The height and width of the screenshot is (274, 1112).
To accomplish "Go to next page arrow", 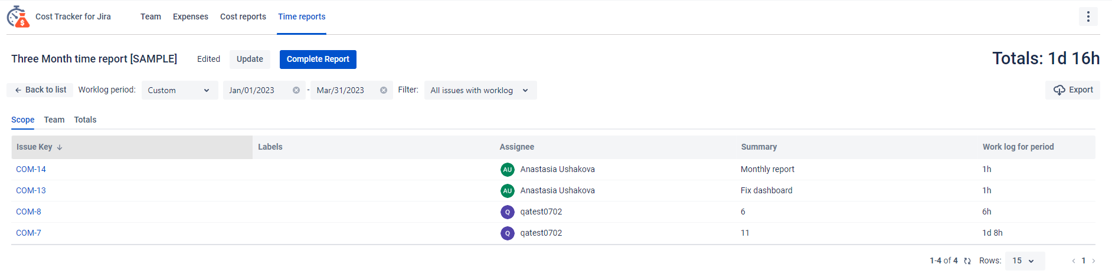I will click(1094, 261).
